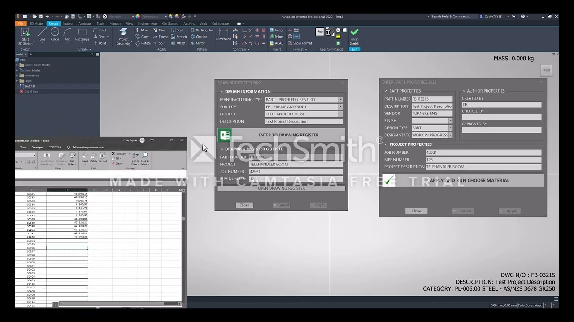Open the Design Type dropdown
Image resolution: width=574 pixels, height=322 pixels.
(451, 128)
